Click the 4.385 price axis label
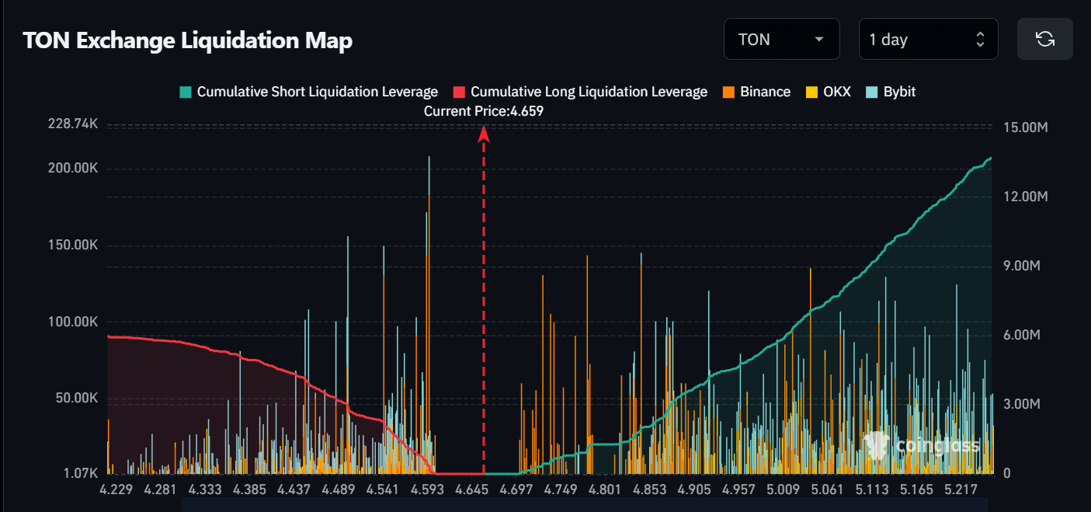 [249, 489]
